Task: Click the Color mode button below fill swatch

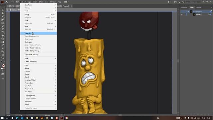Action: [2, 68]
